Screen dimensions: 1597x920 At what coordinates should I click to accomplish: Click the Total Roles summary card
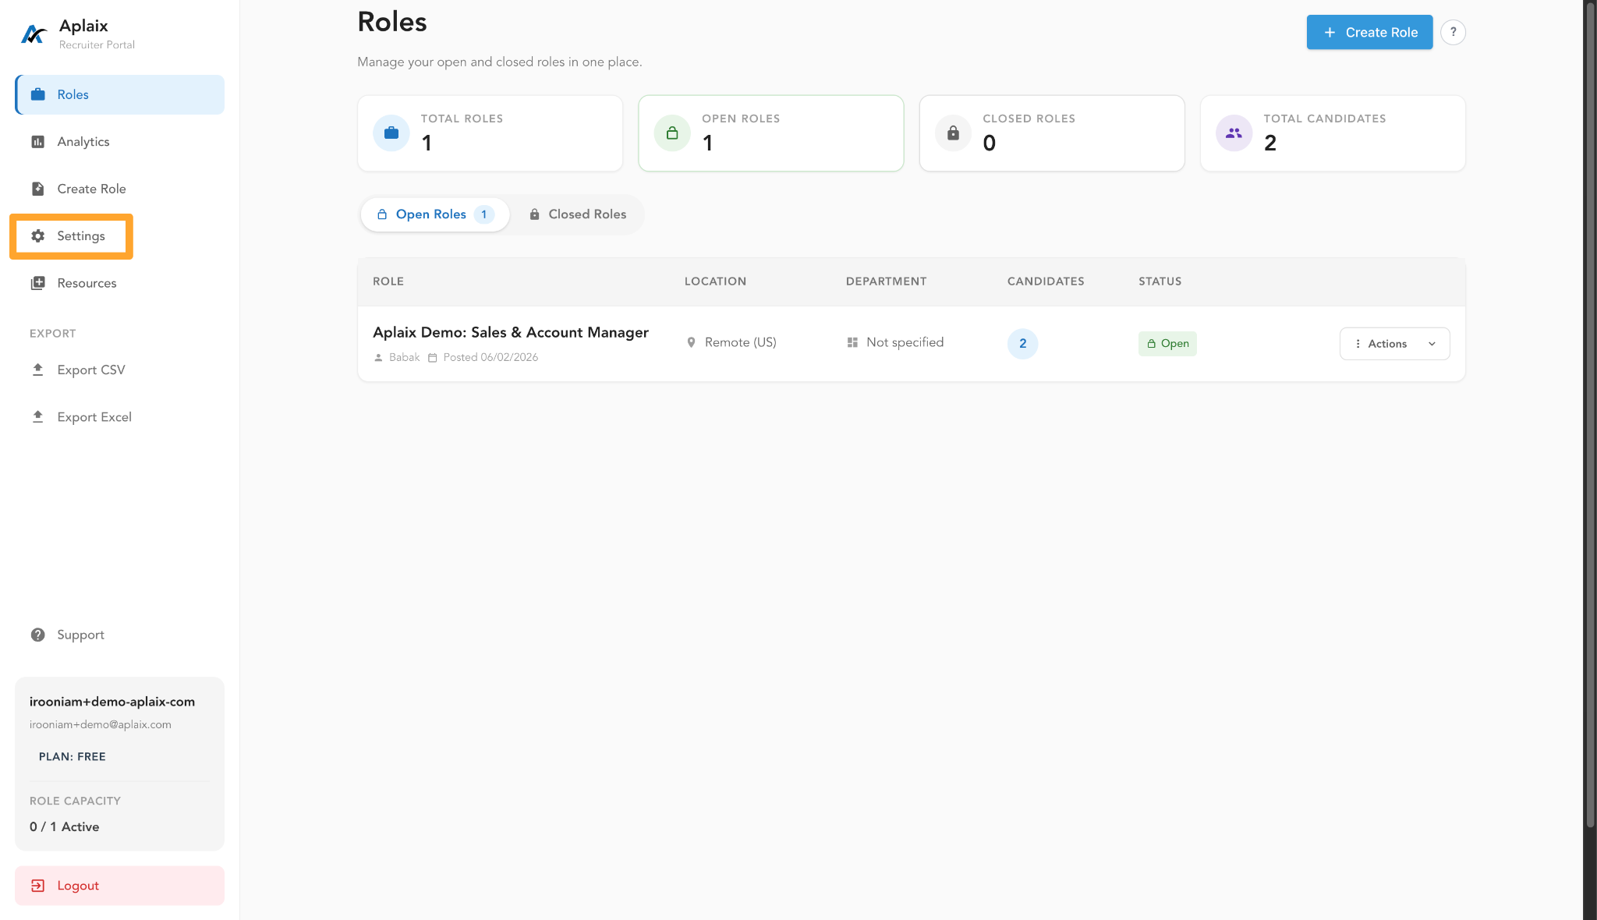point(490,133)
